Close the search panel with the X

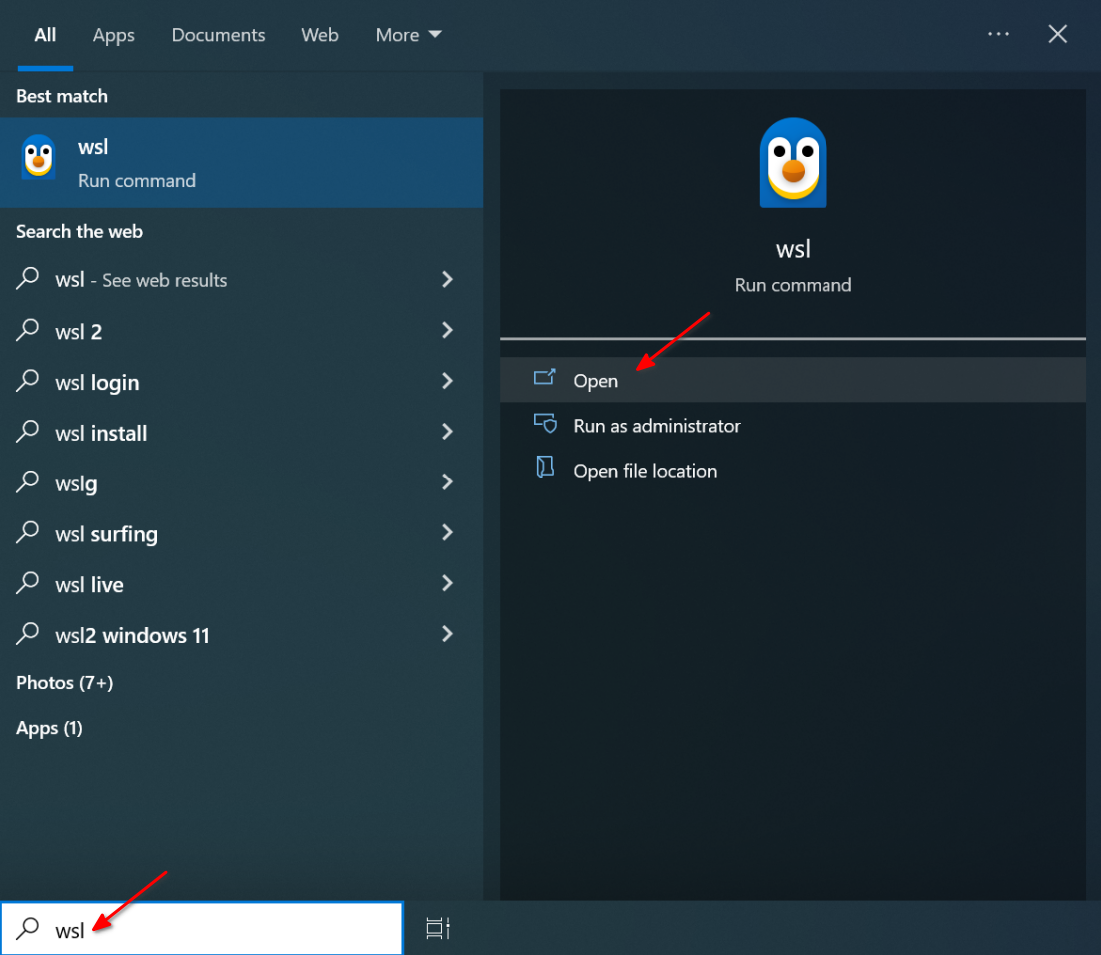click(x=1057, y=34)
